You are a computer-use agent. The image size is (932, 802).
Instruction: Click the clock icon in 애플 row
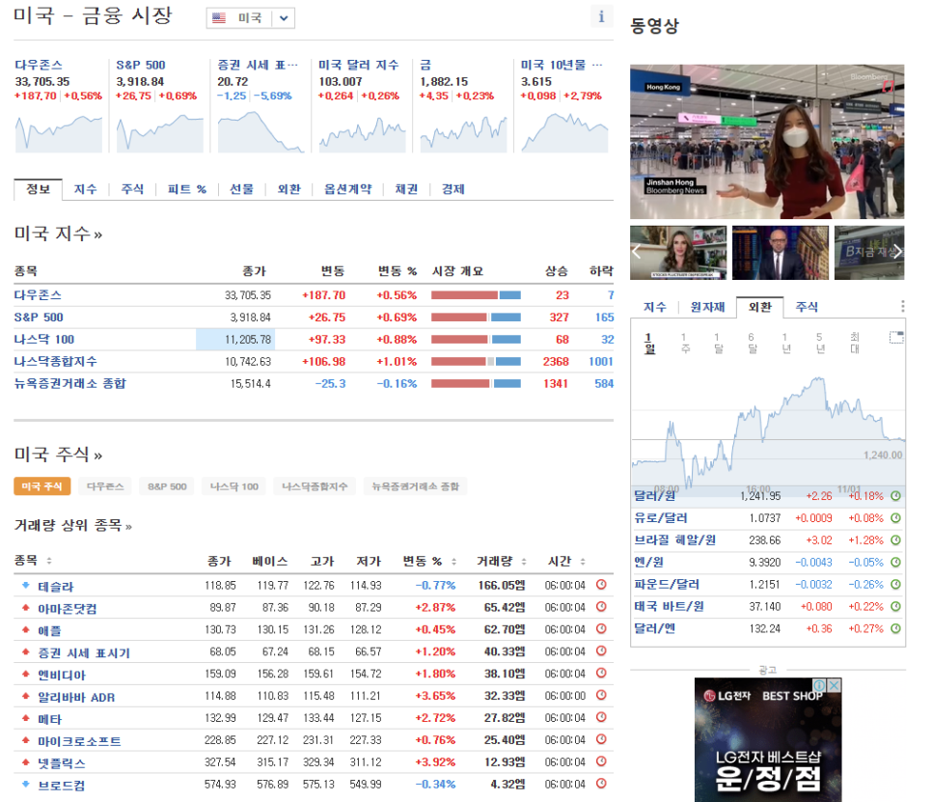pos(601,629)
